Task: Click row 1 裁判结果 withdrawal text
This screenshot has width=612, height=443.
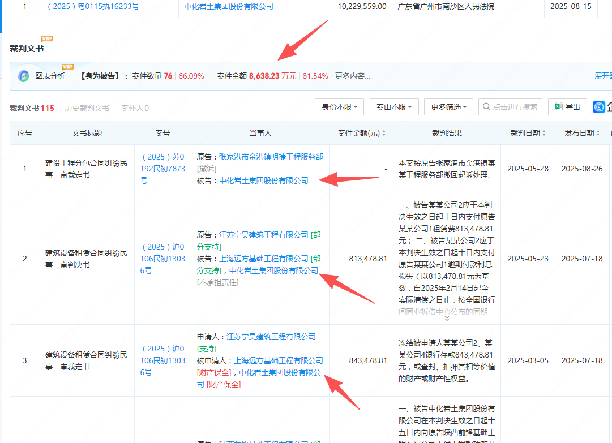Action: [x=447, y=169]
